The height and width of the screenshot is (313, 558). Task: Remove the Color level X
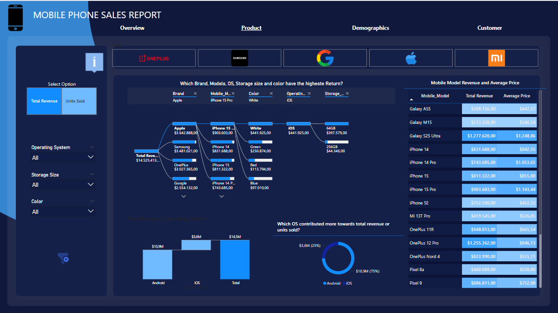pyautogui.click(x=271, y=94)
